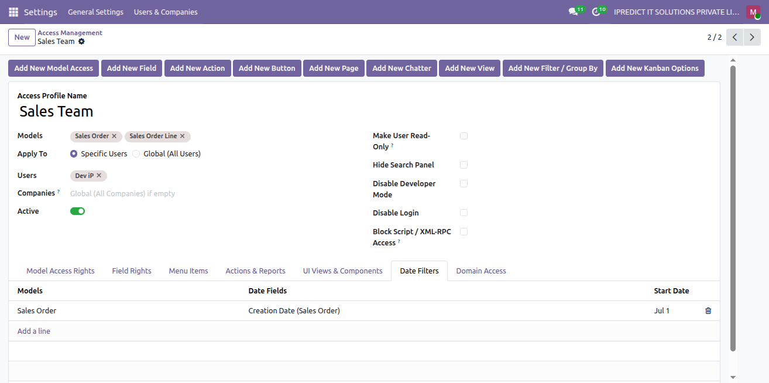The height and width of the screenshot is (383, 769).
Task: Click Add New Filter / Group By button
Action: coord(553,69)
